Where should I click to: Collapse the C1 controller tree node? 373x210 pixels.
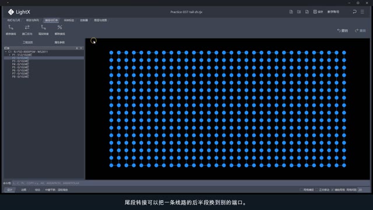pyautogui.click(x=6, y=52)
